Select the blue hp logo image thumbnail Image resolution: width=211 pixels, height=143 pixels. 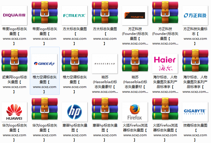tap(75, 112)
